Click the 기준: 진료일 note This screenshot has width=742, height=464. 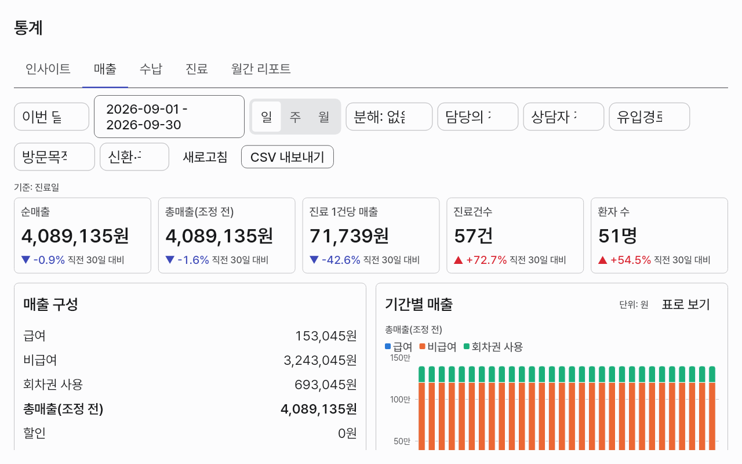[x=37, y=187]
